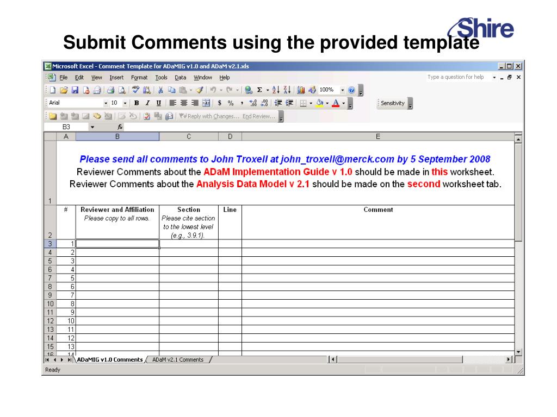
Task: Open the Format menu
Action: coord(139,77)
